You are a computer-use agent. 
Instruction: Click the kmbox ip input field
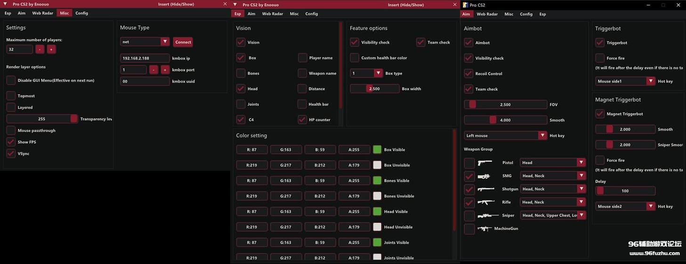(x=145, y=58)
